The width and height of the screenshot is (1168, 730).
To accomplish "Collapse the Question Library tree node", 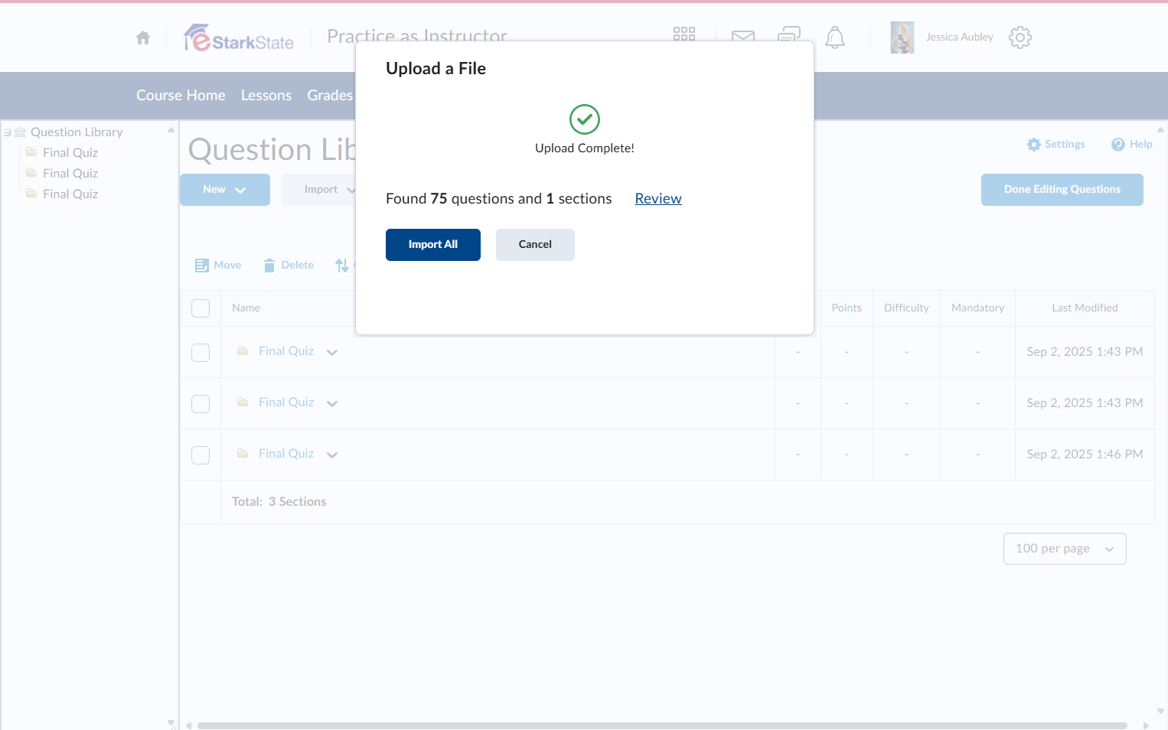I will [x=7, y=132].
